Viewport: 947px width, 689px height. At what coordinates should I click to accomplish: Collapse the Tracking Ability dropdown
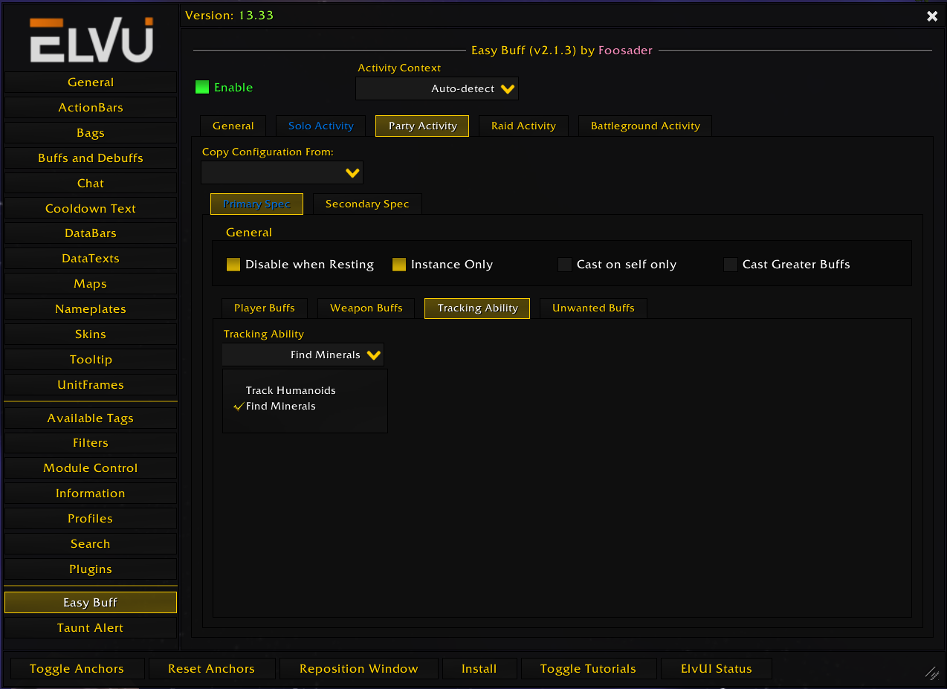(303, 355)
